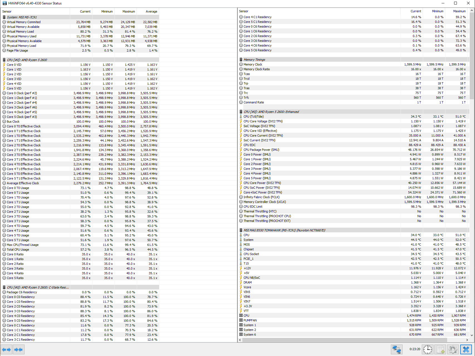Click the Maximum column header in left pane
The width and height of the screenshot is (475, 356).
(x=126, y=11)
